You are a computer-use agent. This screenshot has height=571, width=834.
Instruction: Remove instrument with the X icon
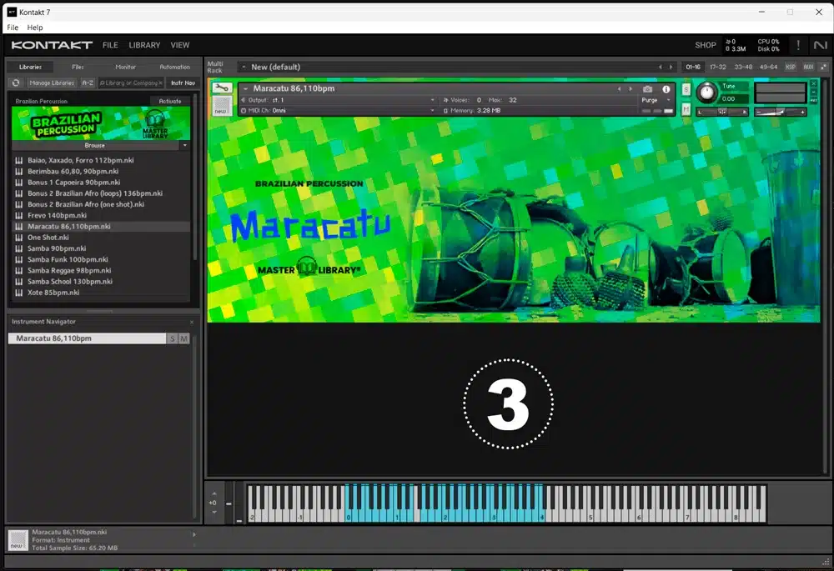[x=813, y=84]
